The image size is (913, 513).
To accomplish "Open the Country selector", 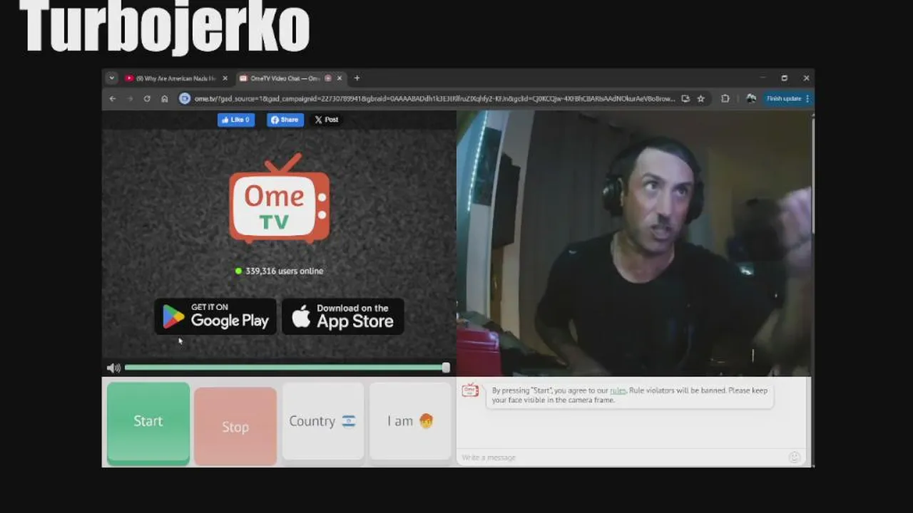I will (322, 421).
